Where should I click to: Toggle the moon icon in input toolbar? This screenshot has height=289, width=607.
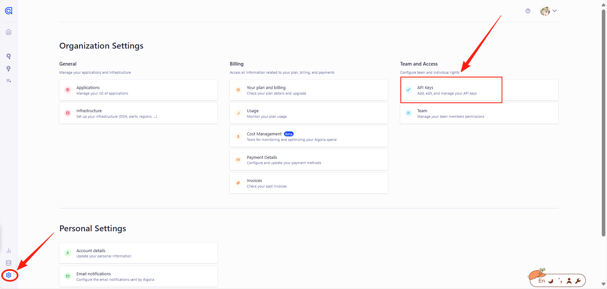551,281
